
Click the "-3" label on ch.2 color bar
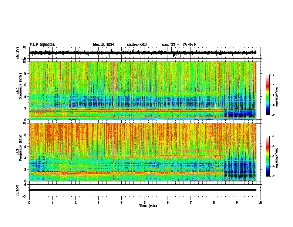(x=273, y=136)
